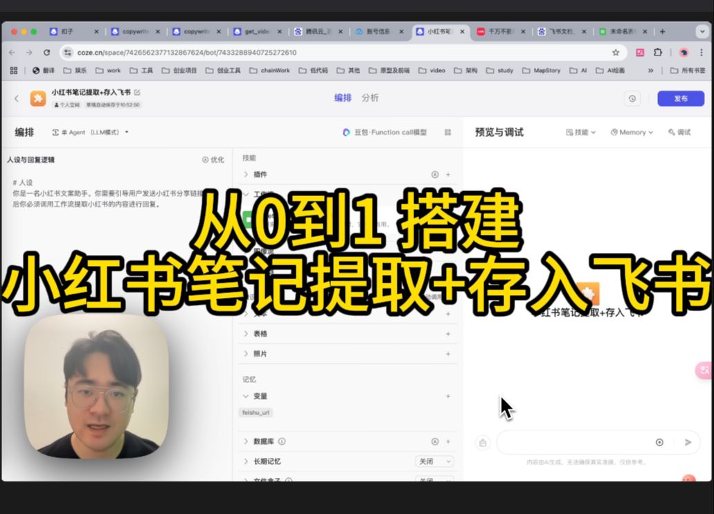Add a photo with the 照片 plus
The width and height of the screenshot is (714, 514).
tap(448, 353)
